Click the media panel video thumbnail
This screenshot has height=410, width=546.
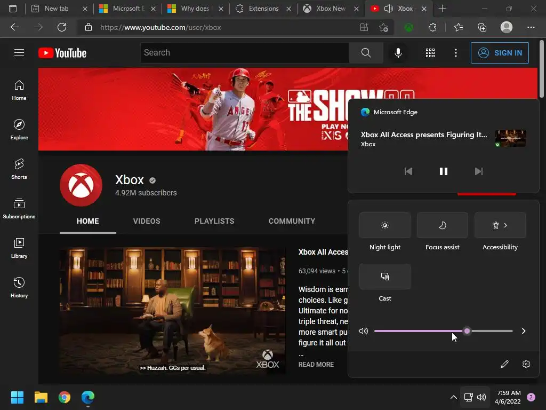[x=511, y=138]
